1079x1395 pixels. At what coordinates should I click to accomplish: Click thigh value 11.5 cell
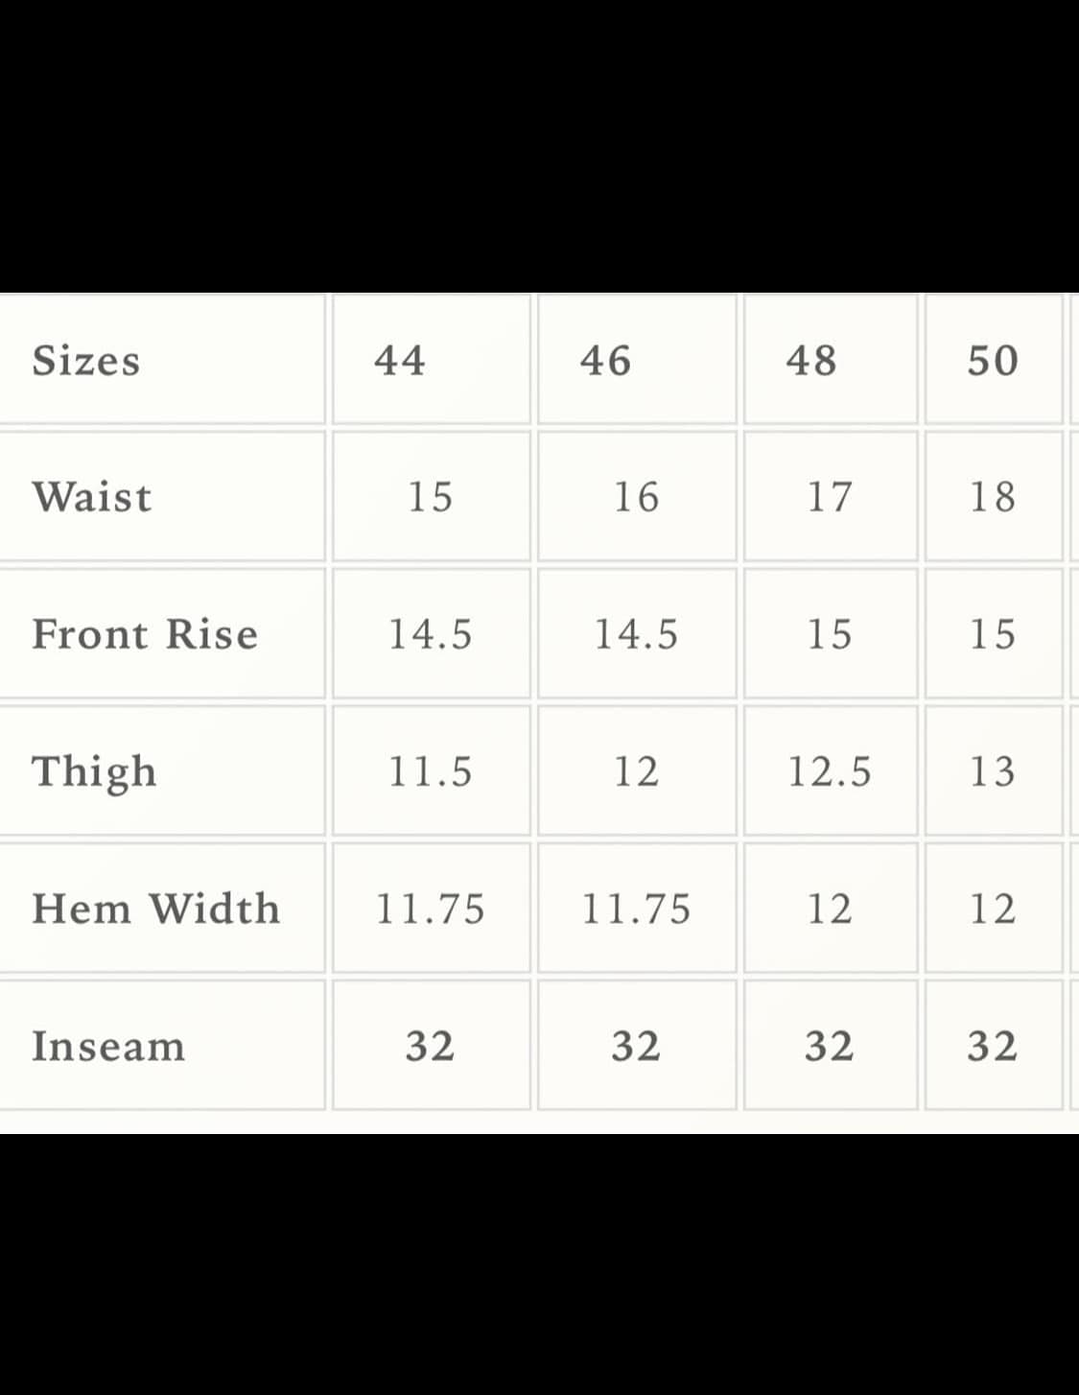click(x=431, y=771)
